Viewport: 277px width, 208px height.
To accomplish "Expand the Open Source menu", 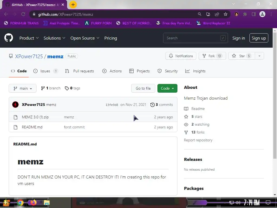I will pyautogui.click(x=85, y=38).
